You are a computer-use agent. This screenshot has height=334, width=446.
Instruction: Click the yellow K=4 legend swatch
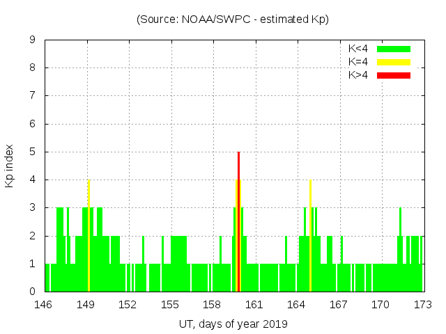(394, 62)
